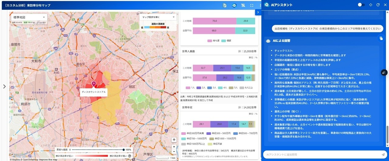Open the © Mapbox attribution link
The height and width of the screenshot is (161, 389).
pos(15,159)
